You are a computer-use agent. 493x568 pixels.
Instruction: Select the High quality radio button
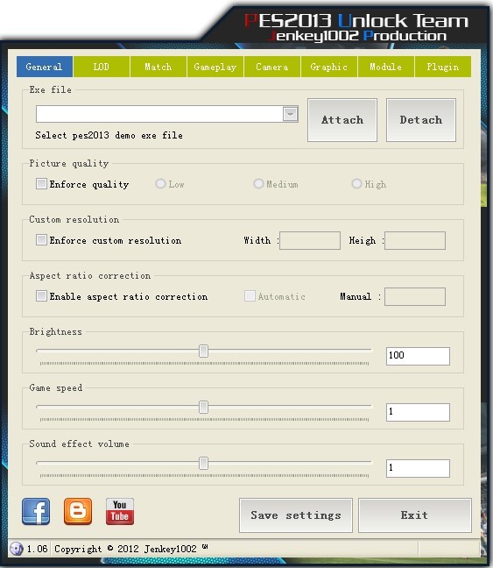coord(356,184)
